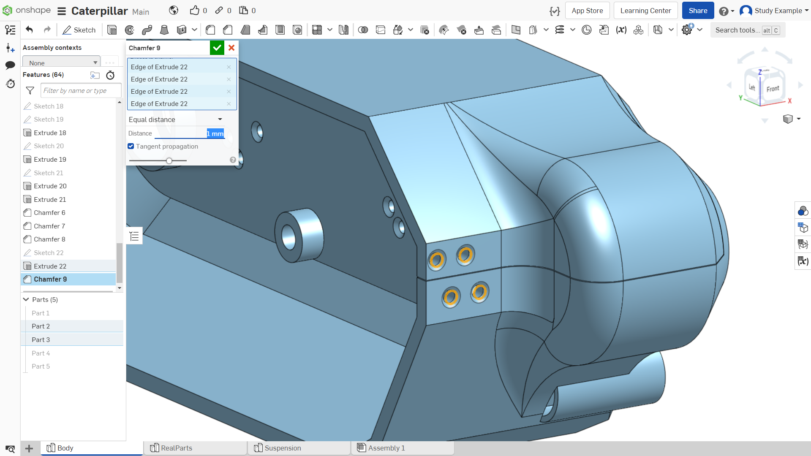Screen dimensions: 811x456
Task: Click the Front face of the view cube
Action: [773, 89]
